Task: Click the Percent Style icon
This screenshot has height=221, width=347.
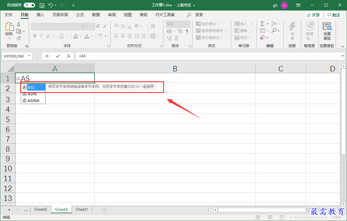Action: (x=180, y=31)
